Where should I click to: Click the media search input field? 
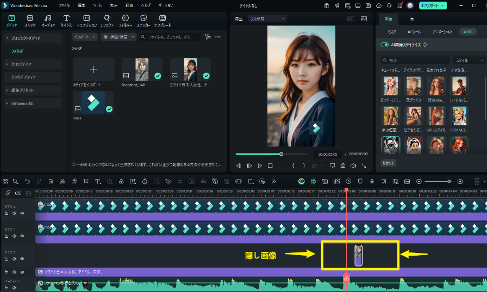click(170, 37)
